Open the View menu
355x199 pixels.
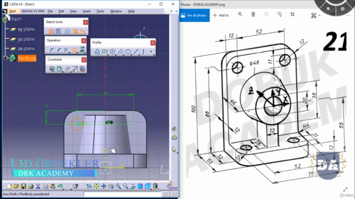(73, 11)
